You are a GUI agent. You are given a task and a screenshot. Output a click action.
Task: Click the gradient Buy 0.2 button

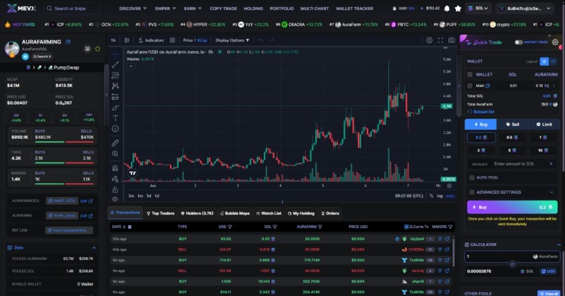click(x=512, y=207)
